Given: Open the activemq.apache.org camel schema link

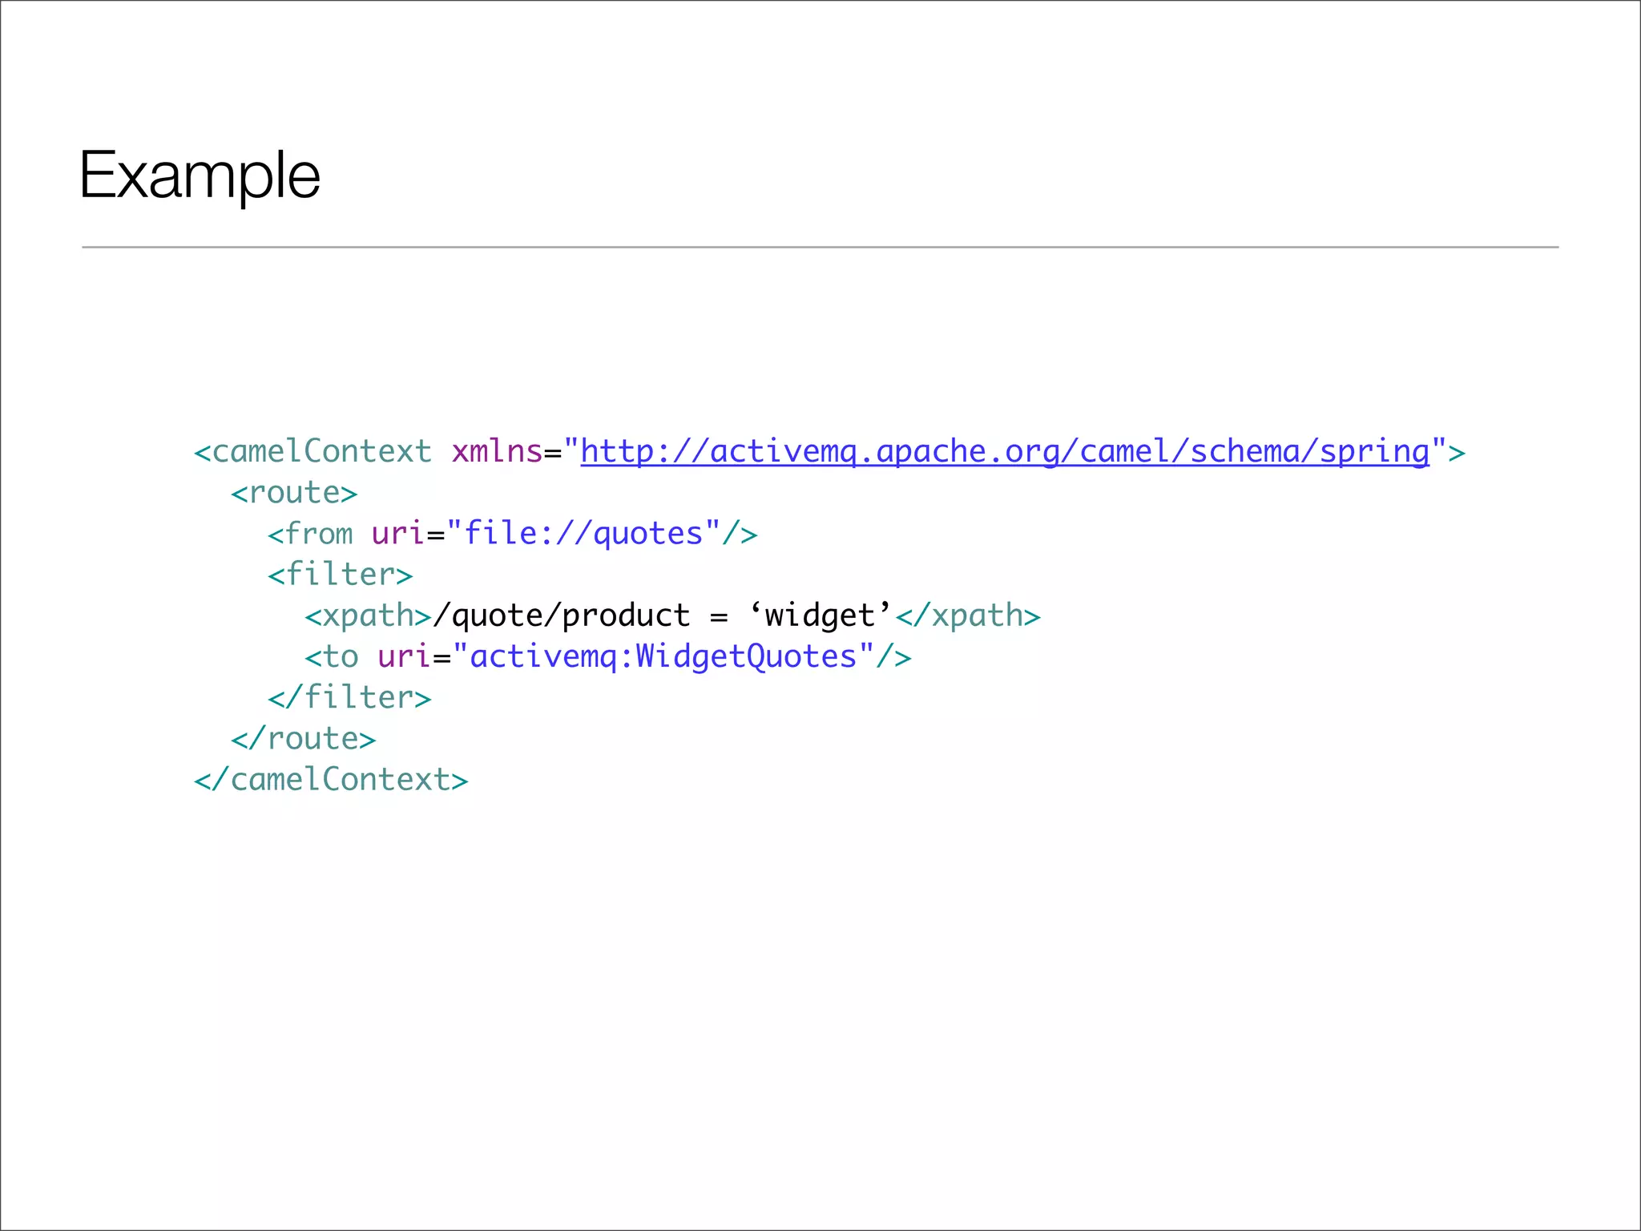Looking at the screenshot, I should [x=1005, y=453].
